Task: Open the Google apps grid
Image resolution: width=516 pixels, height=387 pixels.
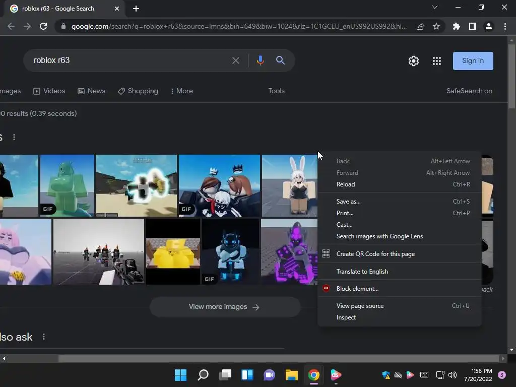Action: pos(437,61)
